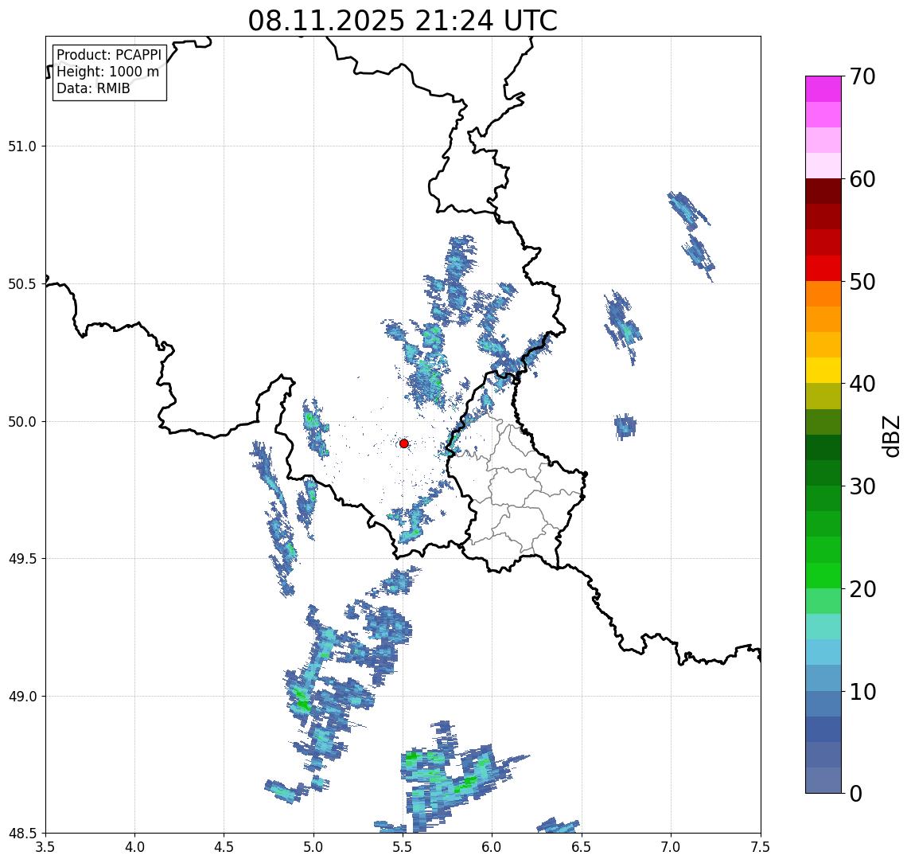Click the light pink colorbar swatch above 60
Image resolution: width=911 pixels, height=863 pixels.
coord(823,166)
